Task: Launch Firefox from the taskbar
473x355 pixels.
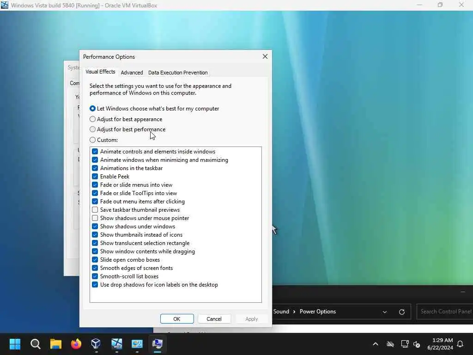Action: tap(76, 344)
